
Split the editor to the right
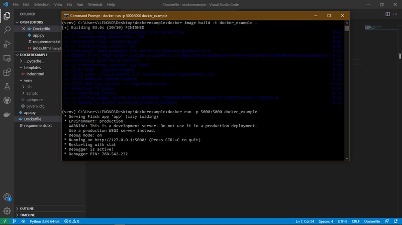click(387, 14)
